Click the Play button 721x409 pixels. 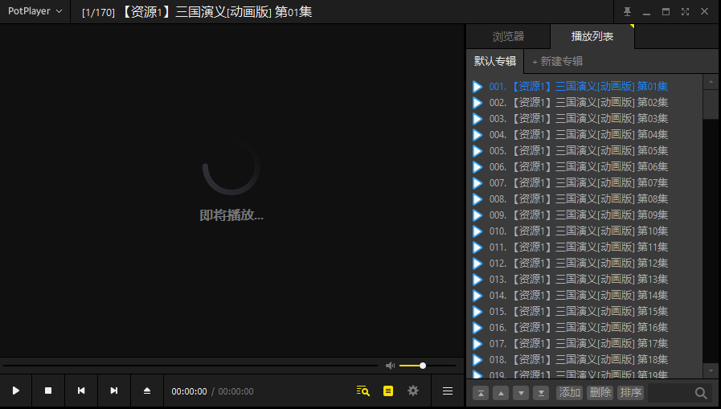click(15, 391)
